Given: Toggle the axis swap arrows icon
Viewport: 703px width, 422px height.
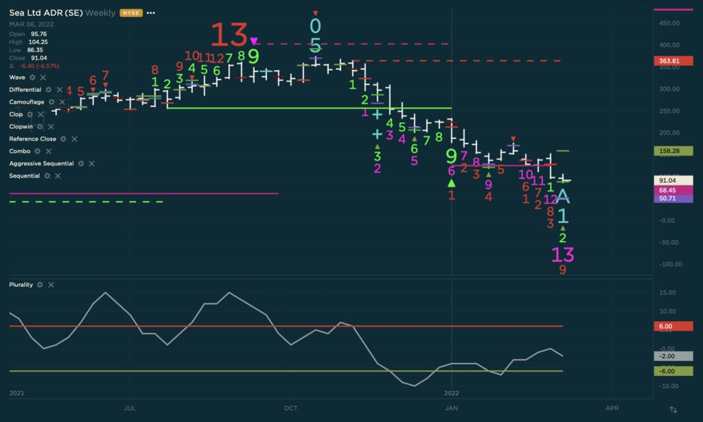Looking at the screenshot, I should (x=673, y=410).
